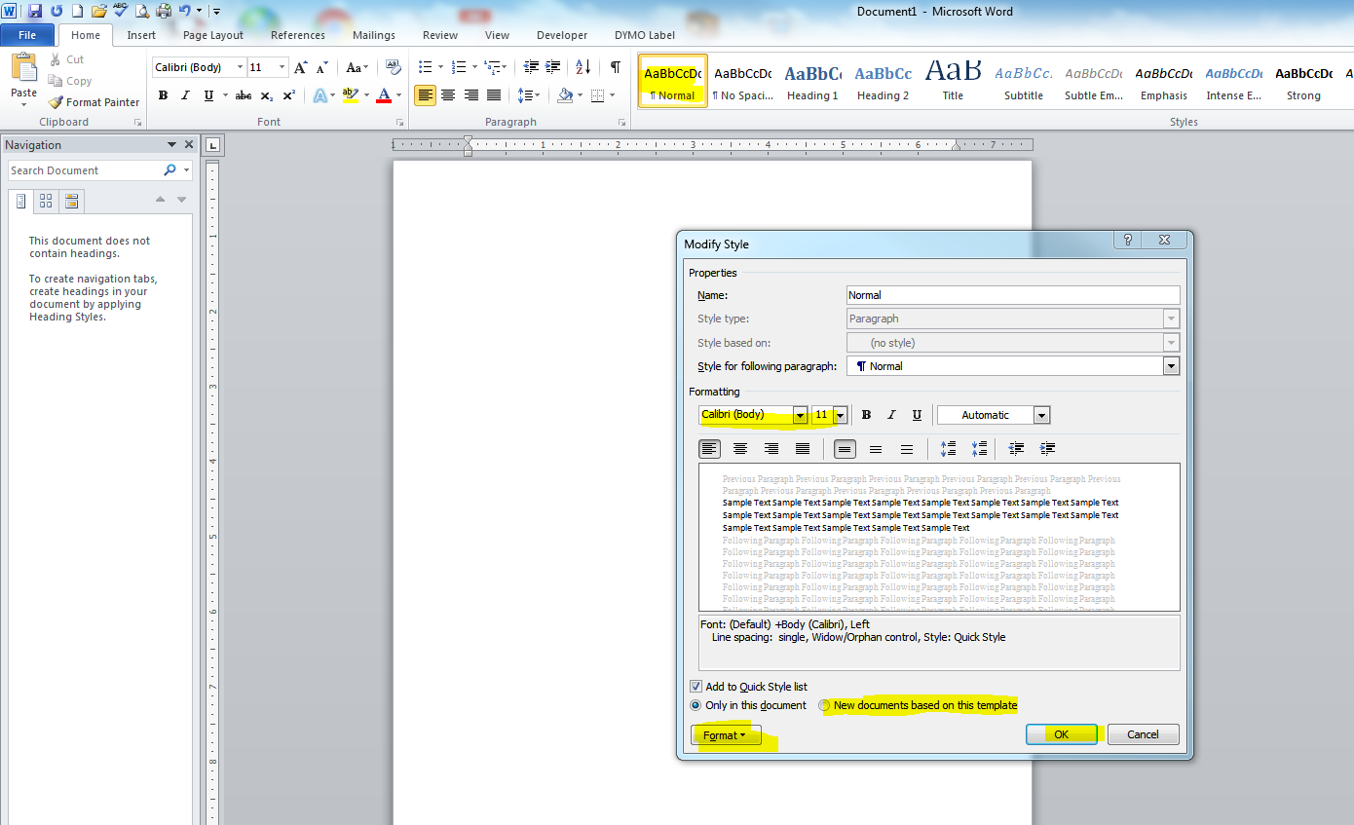This screenshot has width=1354, height=825.
Task: Click Save in the Quick Access Toolbar
Action: click(35, 12)
